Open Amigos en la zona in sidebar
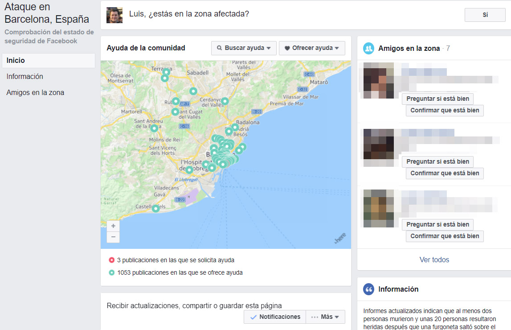The height and width of the screenshot is (330, 511). (x=35, y=93)
